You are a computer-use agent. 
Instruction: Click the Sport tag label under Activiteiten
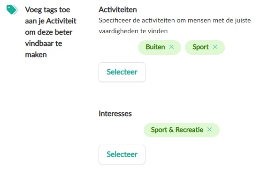tap(201, 47)
